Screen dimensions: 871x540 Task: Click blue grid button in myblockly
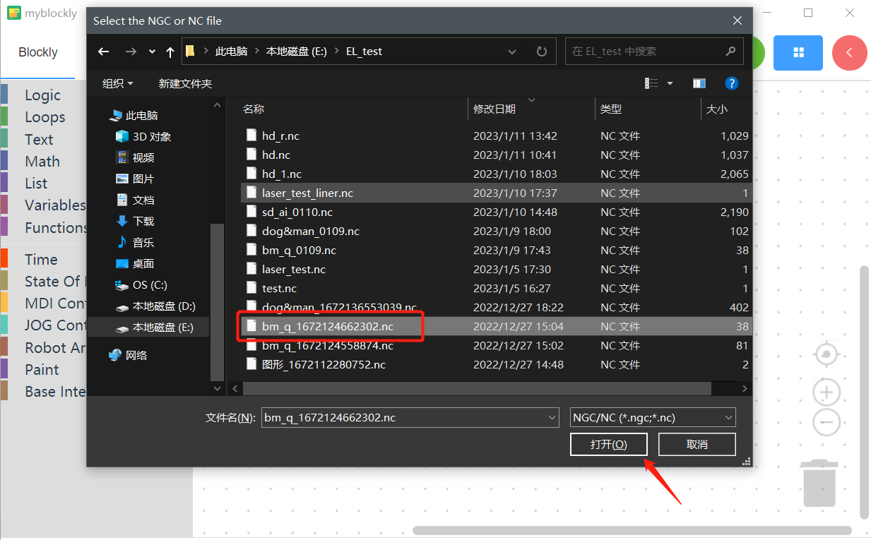point(798,53)
